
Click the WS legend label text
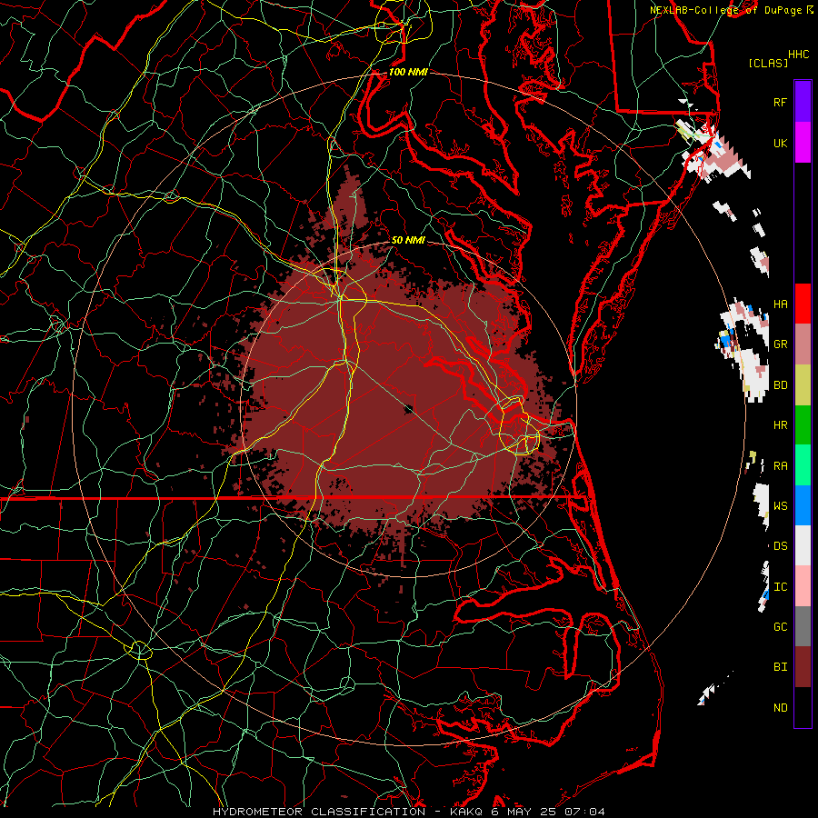(x=780, y=505)
